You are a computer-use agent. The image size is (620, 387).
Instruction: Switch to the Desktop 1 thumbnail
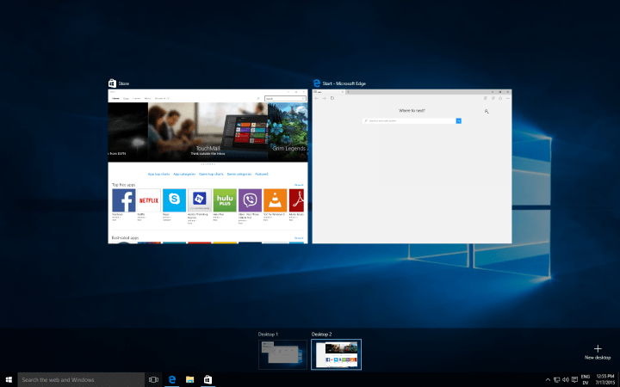point(282,354)
